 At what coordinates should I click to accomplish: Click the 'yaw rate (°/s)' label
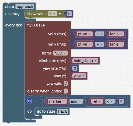pos(55,68)
